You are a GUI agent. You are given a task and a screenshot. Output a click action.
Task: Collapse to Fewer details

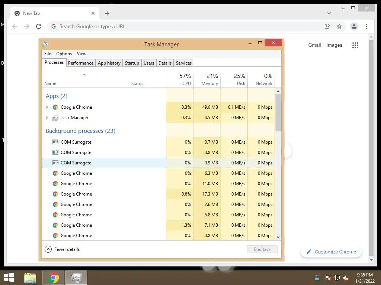[x=62, y=249]
